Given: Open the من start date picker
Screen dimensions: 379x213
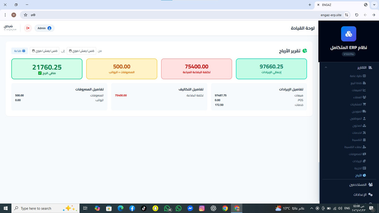Looking at the screenshot, I should [x=81, y=51].
